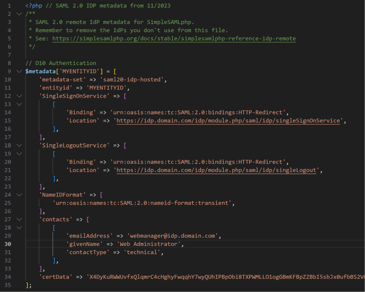Viewport: 365px width, 292px height.
Task: Click the 'Remember to remove the IdPs' comment line
Action: point(128,30)
